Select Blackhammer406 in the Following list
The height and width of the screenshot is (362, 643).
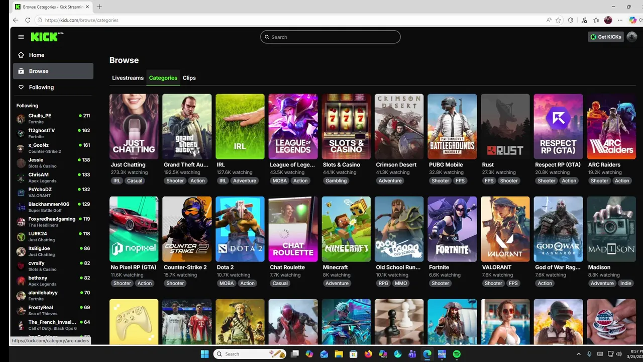(53, 207)
